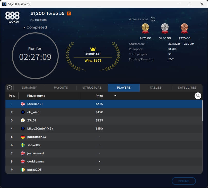Click the Irish flag beside patzy2011
Screen dimensions: 208x188
click(x=23, y=170)
